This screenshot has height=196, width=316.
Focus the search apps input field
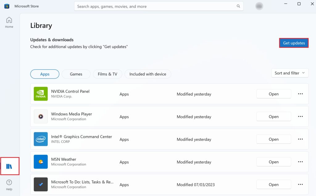[154, 6]
